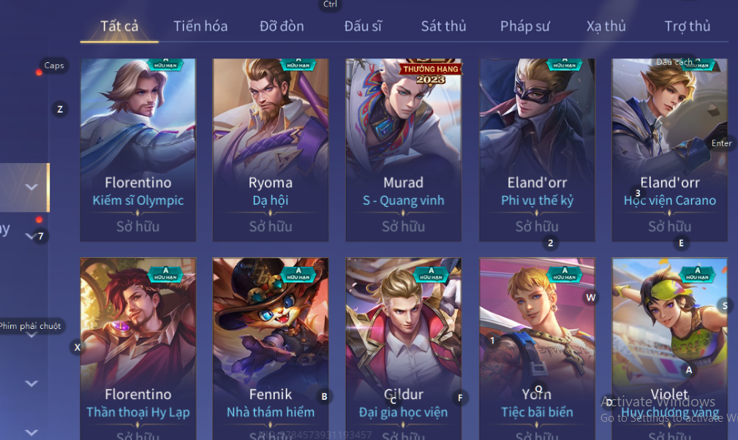
Task: Open Eland'orr Học viện Carano skin card
Action: 670,150
